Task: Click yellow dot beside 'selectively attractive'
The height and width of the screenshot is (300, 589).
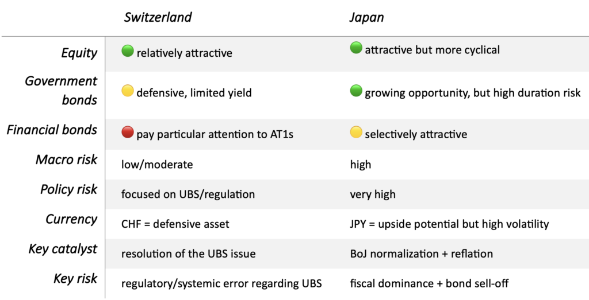Action: point(356,132)
